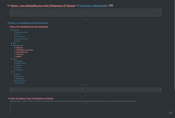
Task: Click the small boxed marker above Notes link
Action: coord(14,72)
